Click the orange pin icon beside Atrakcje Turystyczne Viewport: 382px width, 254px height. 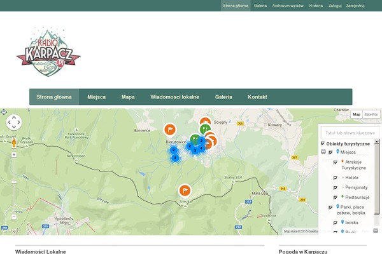point(343,161)
